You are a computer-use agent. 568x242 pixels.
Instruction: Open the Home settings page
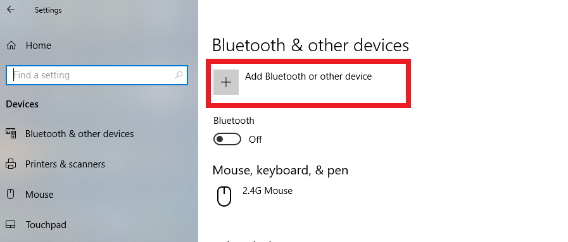click(39, 45)
